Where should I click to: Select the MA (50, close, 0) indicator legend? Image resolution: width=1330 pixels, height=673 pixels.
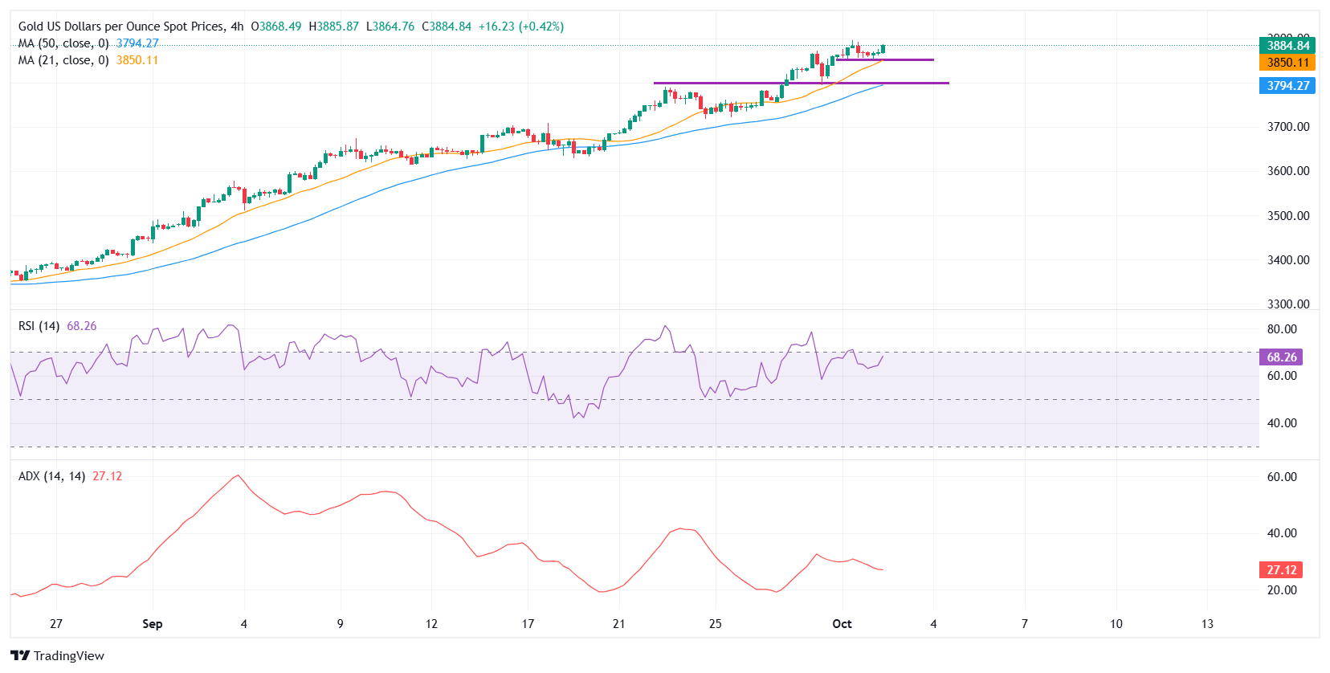tap(63, 43)
